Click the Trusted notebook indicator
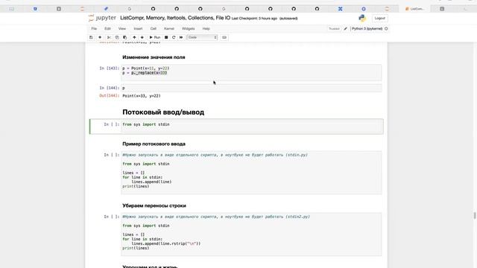477x268 pixels. tap(334, 28)
